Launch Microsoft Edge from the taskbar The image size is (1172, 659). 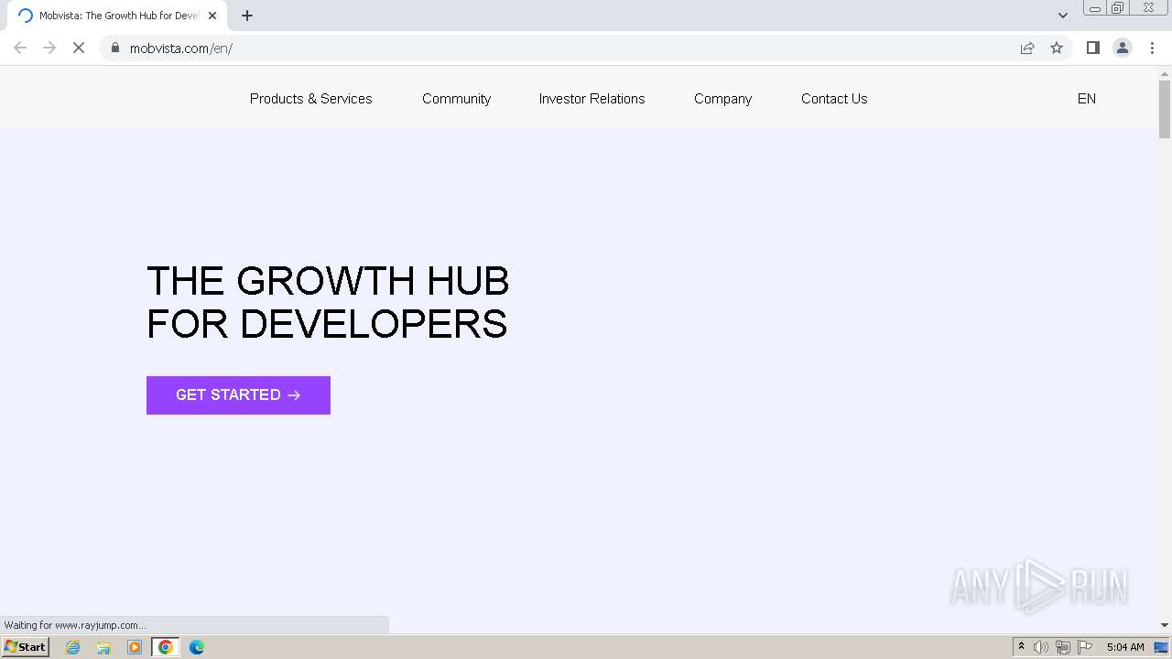[x=197, y=647]
